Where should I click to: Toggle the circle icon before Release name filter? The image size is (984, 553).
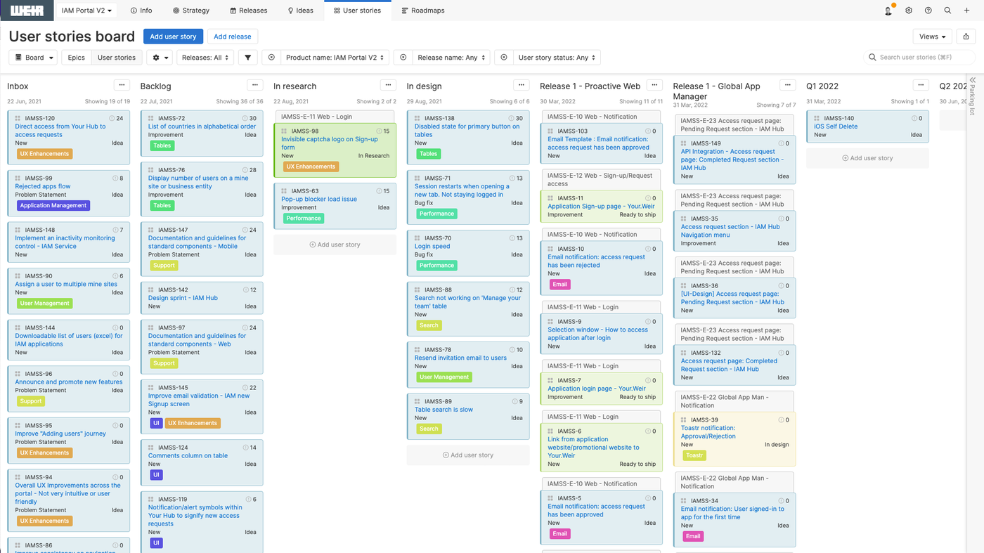coord(403,58)
